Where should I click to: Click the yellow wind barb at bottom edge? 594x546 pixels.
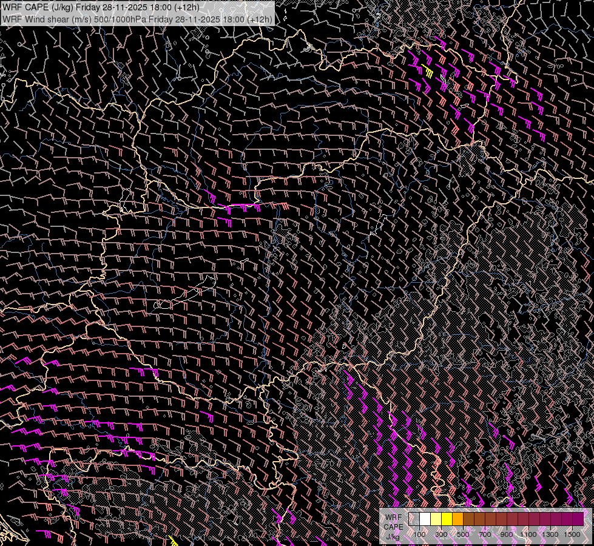click(172, 541)
